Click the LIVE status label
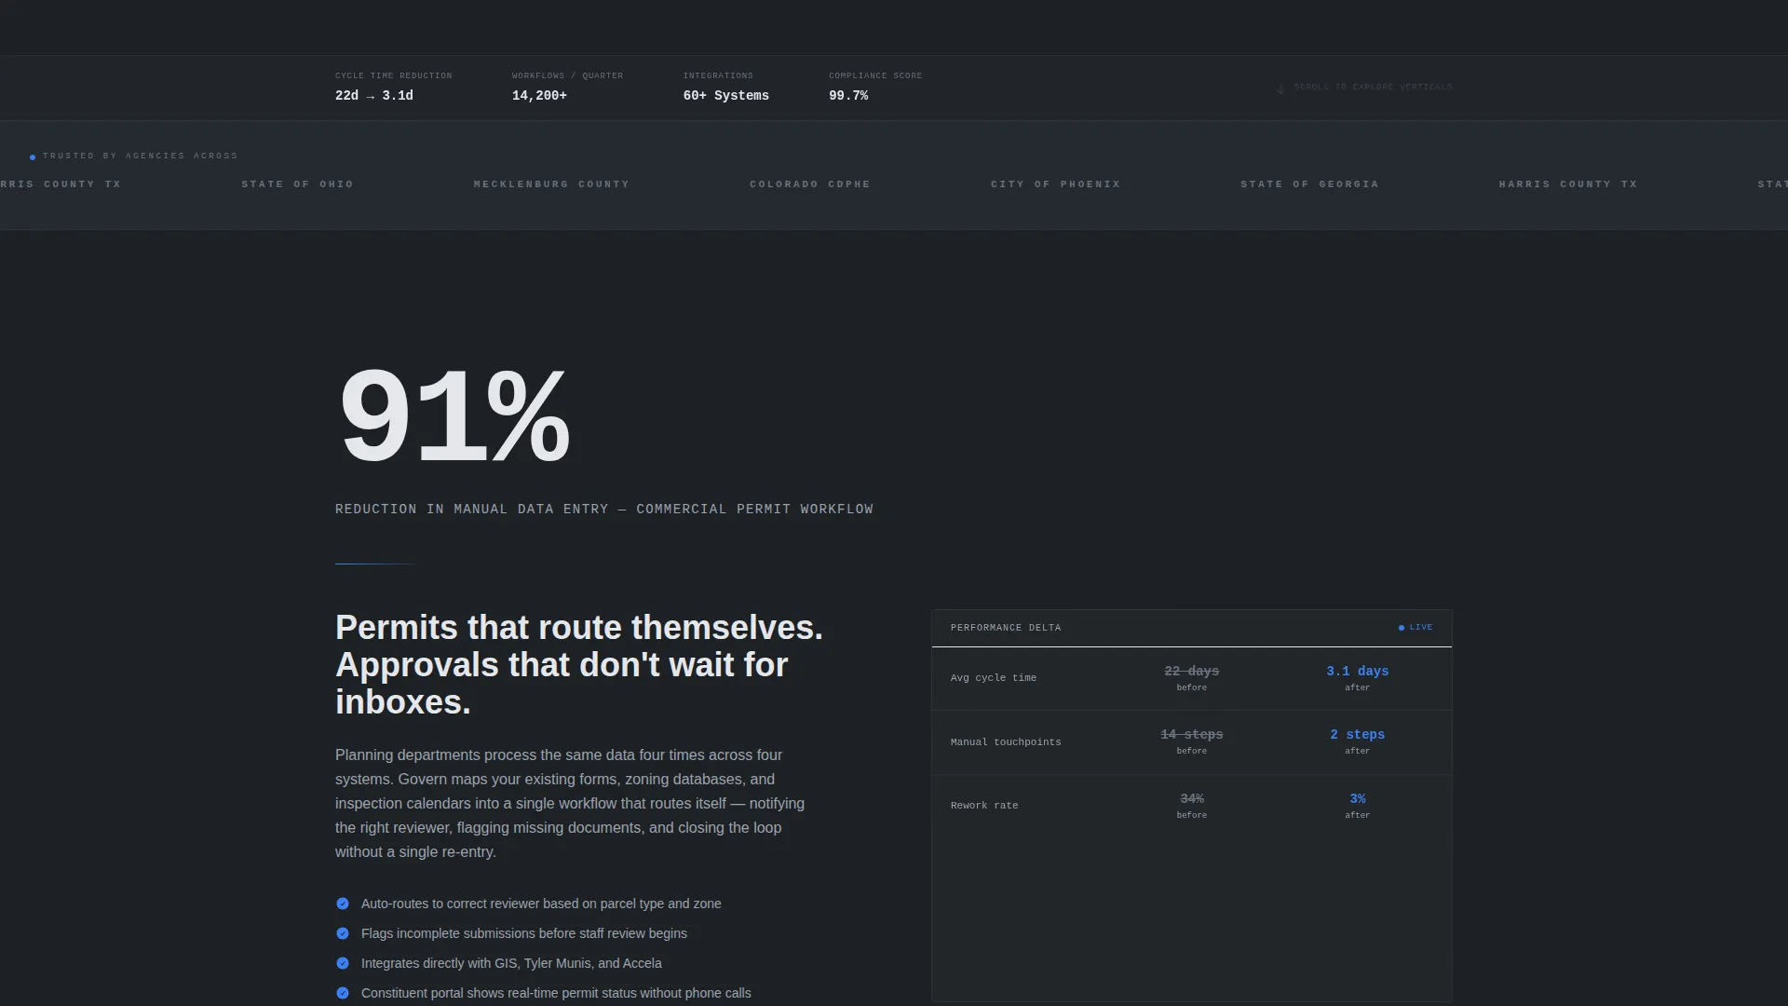 coord(1421,628)
